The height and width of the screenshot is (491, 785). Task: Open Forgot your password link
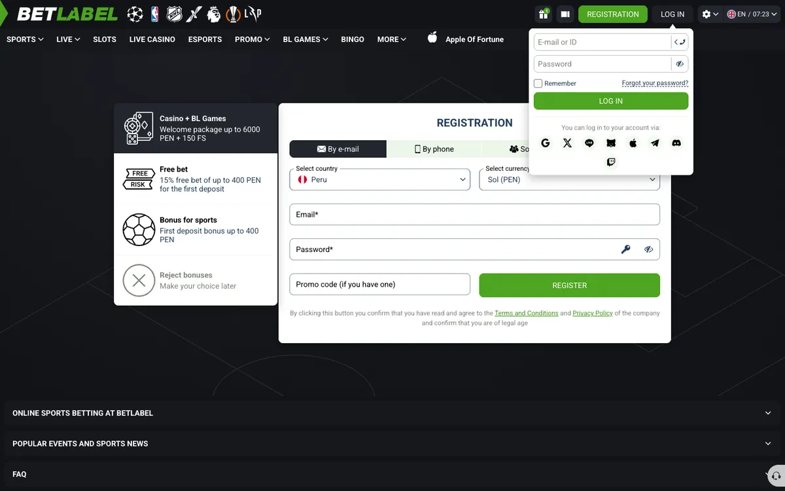pos(655,83)
